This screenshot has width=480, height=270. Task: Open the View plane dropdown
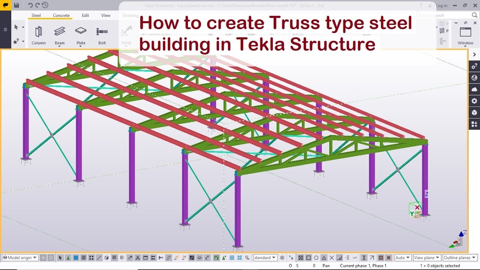tap(427, 258)
